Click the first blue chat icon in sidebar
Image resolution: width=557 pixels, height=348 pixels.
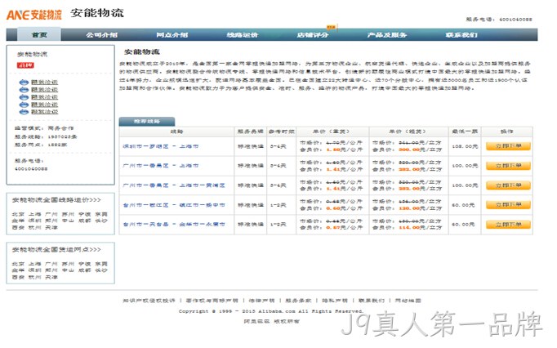24,83
